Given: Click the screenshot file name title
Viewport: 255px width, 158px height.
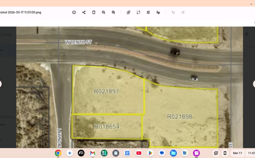Looking at the screenshot, I should (x=21, y=12).
